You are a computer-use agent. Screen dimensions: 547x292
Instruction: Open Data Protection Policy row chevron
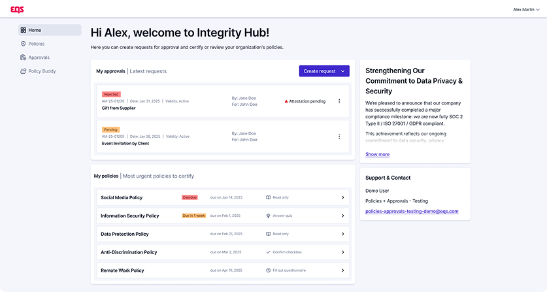point(342,234)
